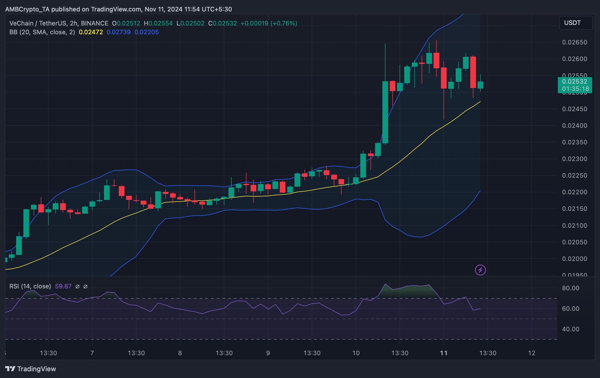Click the RSI 80.00 axis label

click(x=571, y=288)
